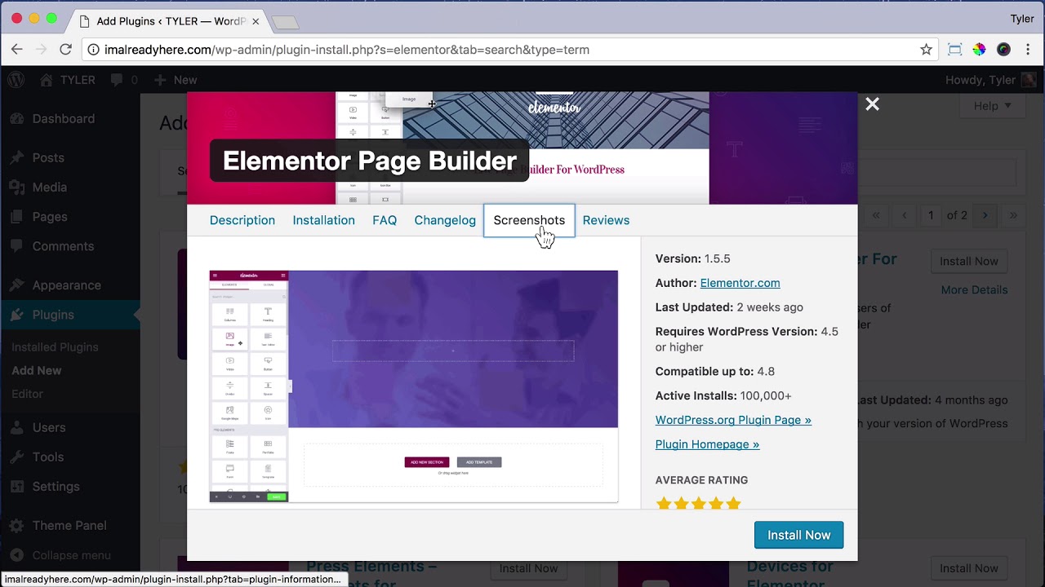Select the Screenshots tab

(529, 220)
